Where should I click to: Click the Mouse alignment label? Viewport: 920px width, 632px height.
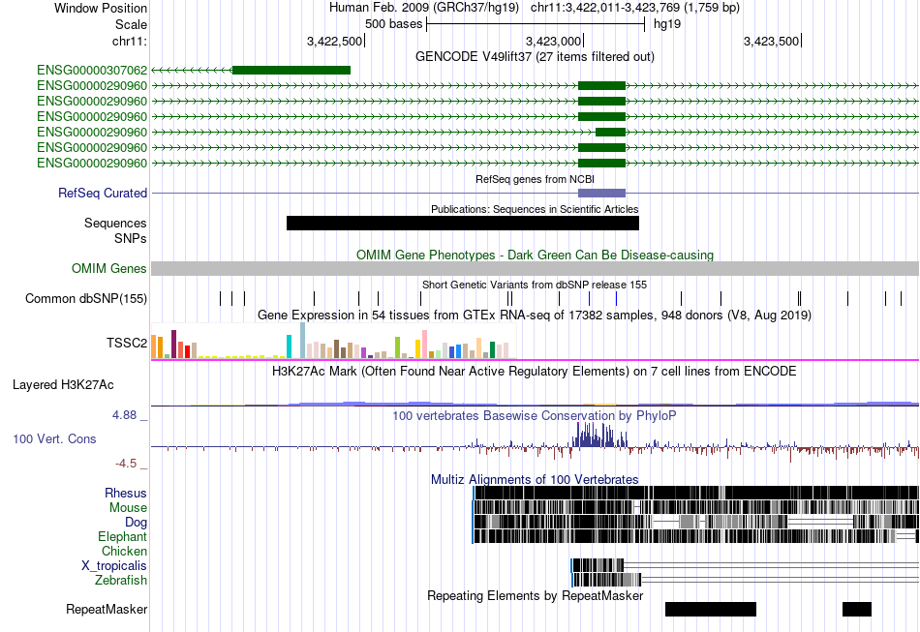coord(128,508)
